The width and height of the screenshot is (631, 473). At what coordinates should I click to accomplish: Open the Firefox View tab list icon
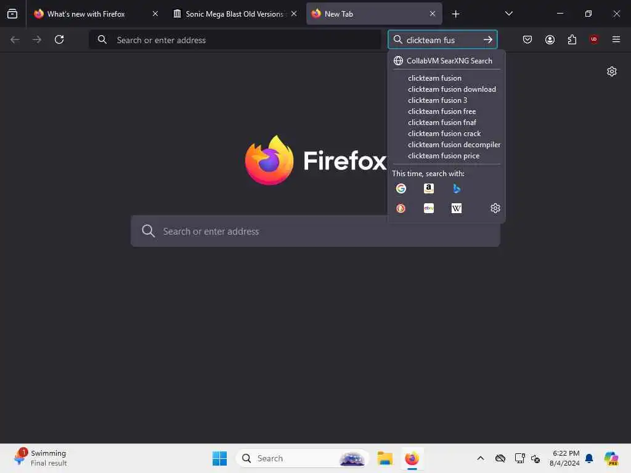[x=12, y=14]
